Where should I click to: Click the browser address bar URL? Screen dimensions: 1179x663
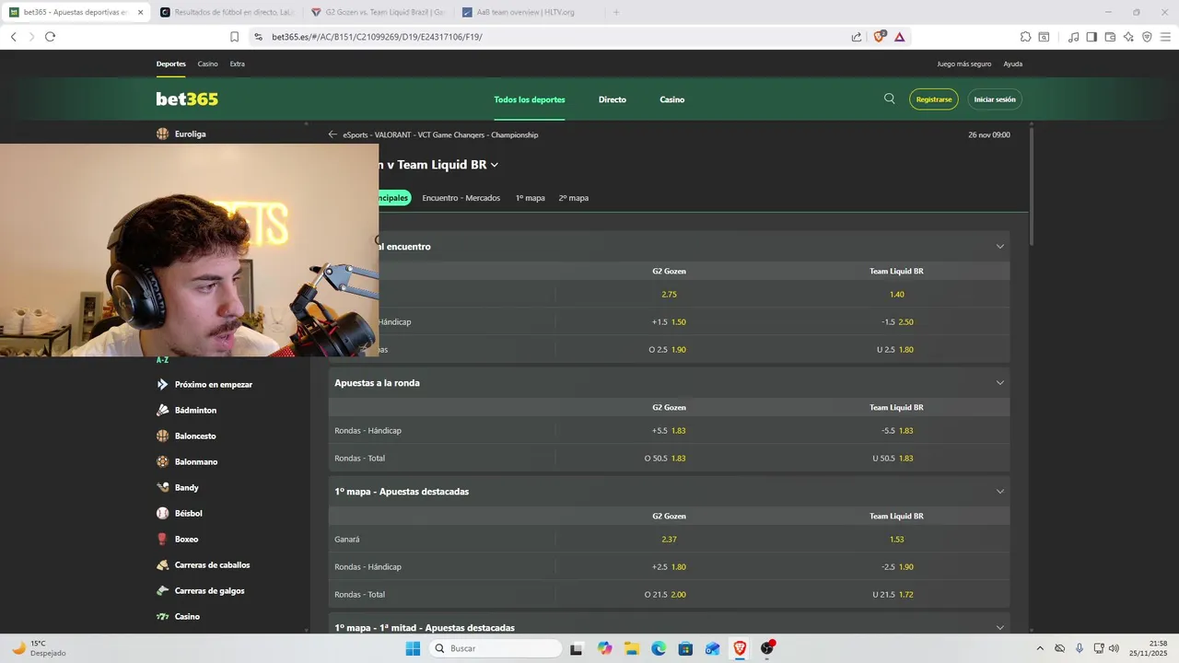coord(377,37)
